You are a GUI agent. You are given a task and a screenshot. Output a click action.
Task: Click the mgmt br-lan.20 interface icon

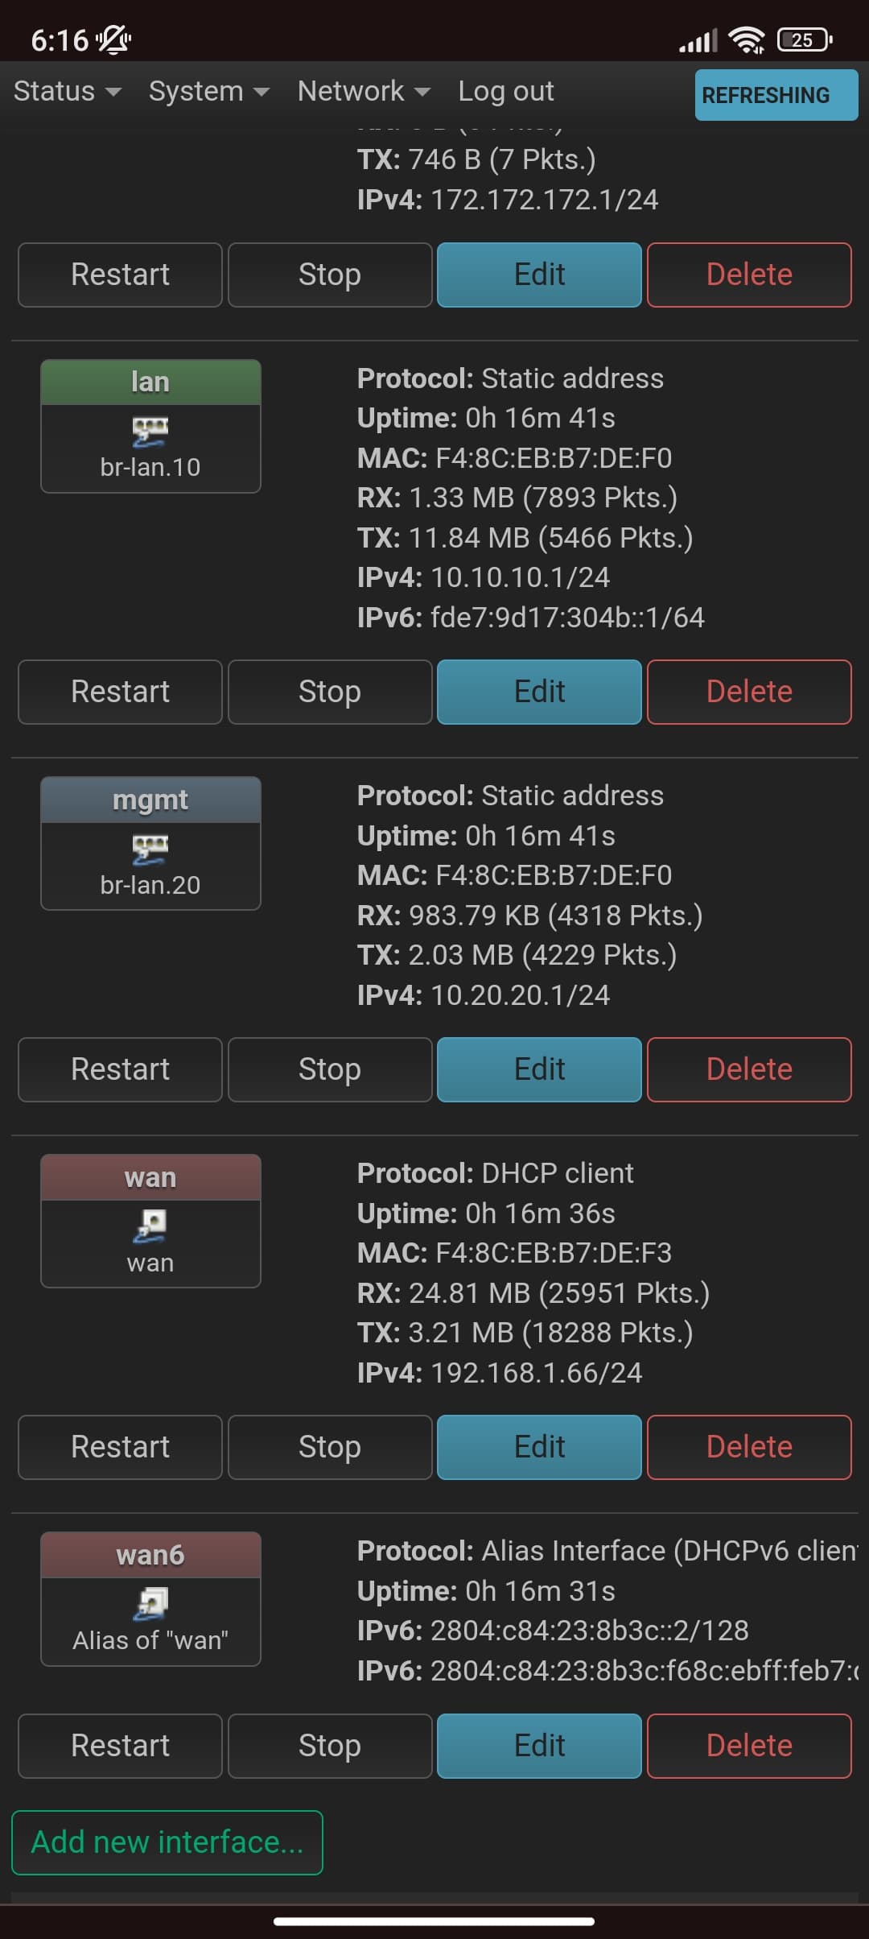(x=150, y=848)
